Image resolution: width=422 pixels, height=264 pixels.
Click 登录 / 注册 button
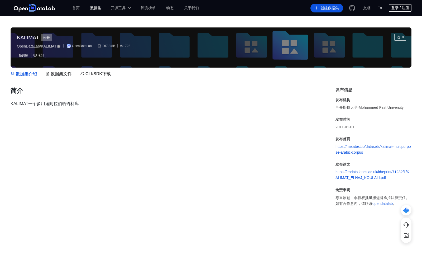coord(400,8)
